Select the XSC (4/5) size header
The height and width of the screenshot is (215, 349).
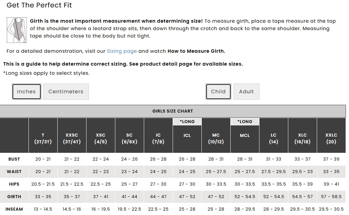coord(101,135)
